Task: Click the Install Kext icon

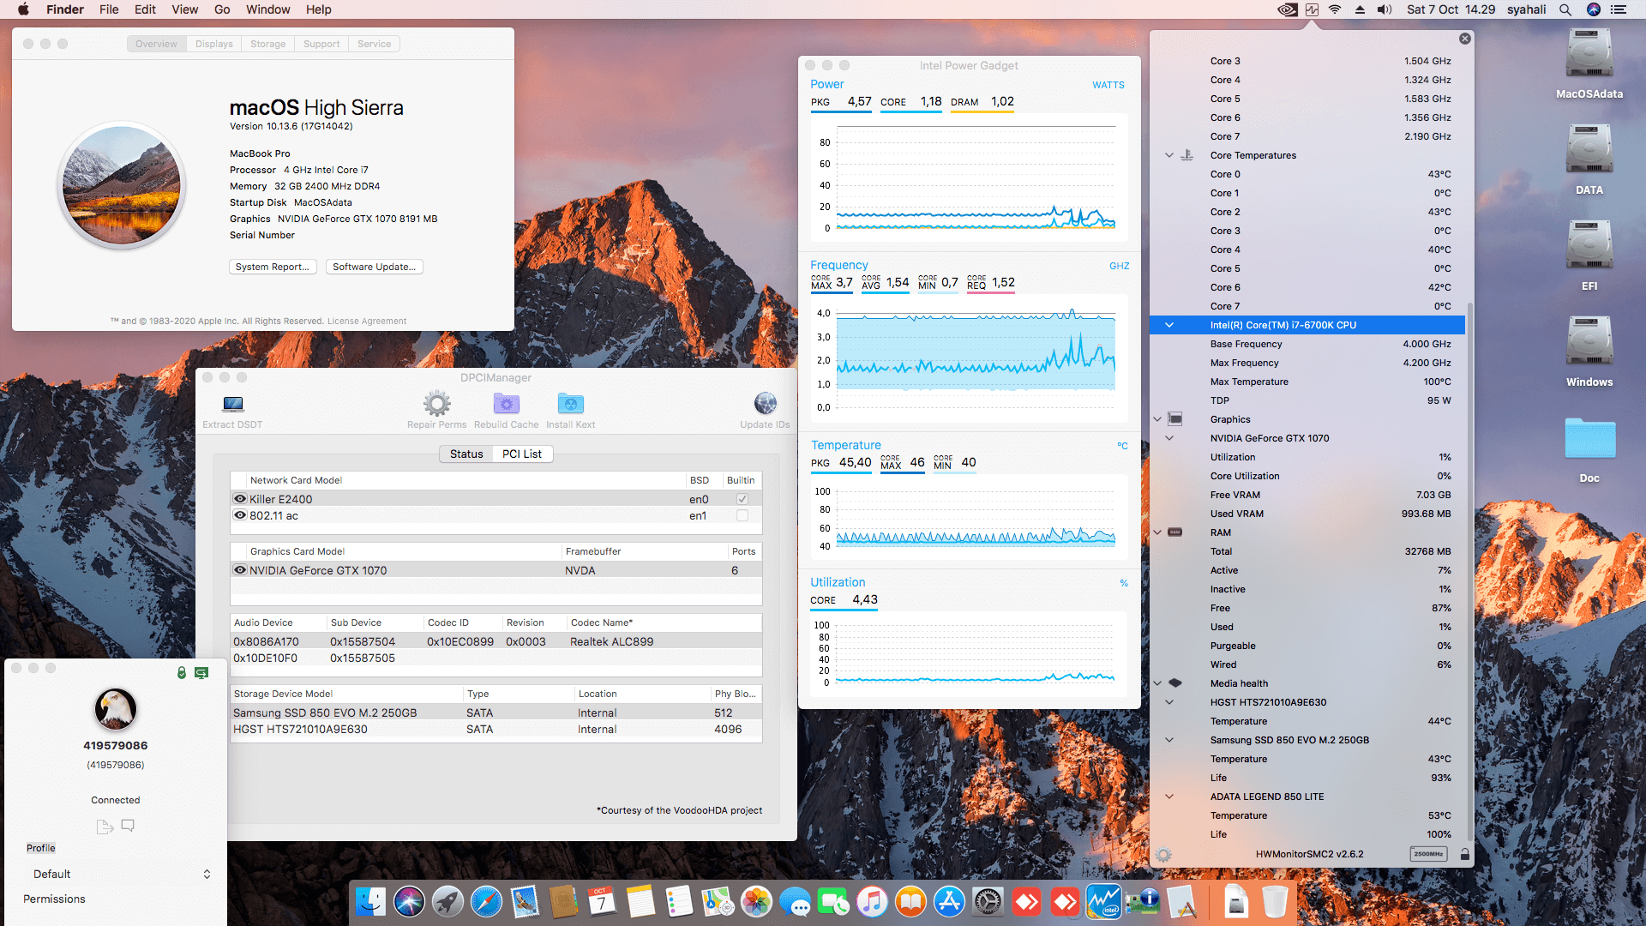Action: coord(570,404)
